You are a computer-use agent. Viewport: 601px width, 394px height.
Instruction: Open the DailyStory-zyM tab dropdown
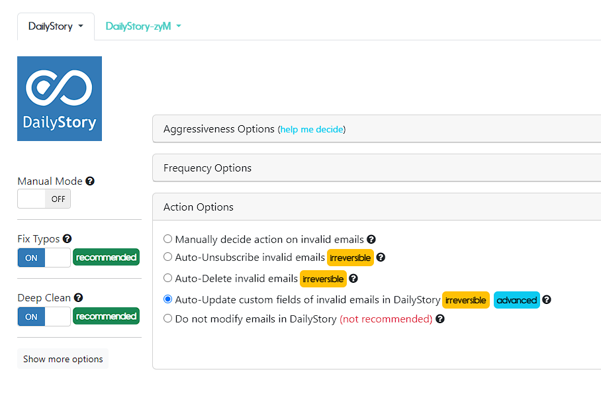click(143, 26)
